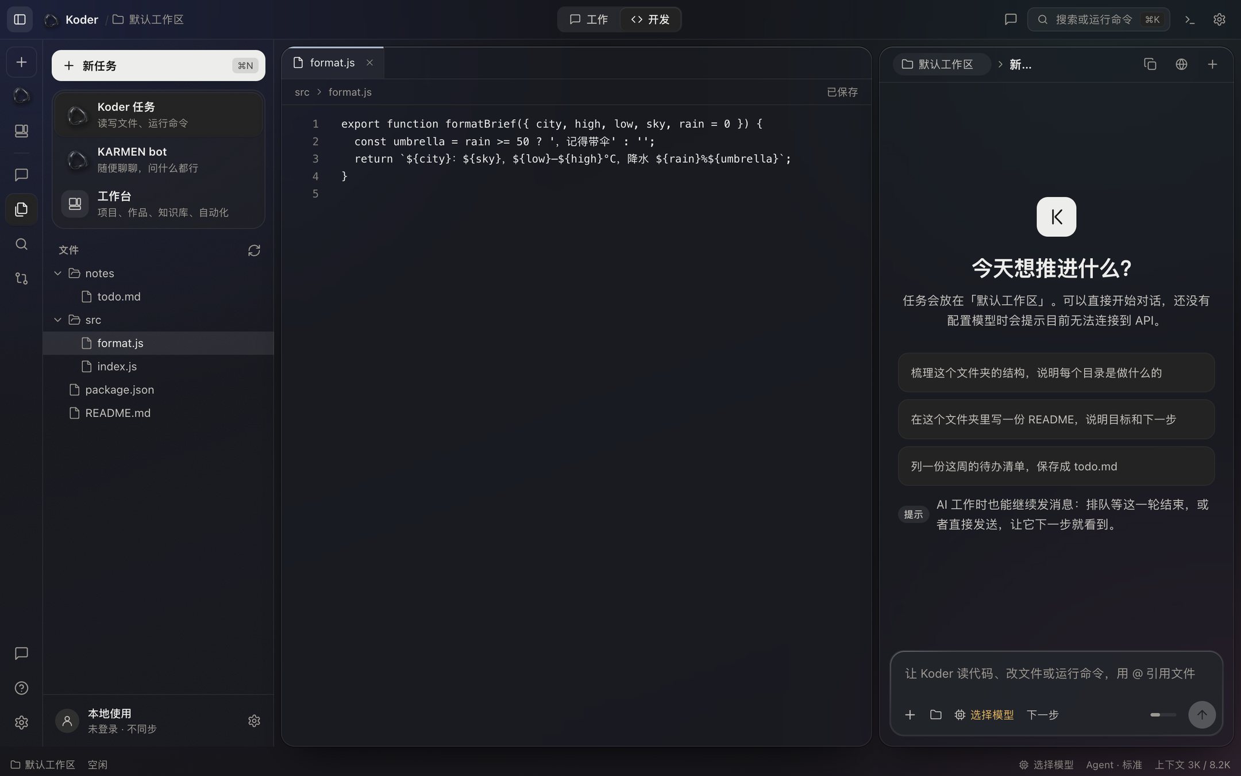Click the user avatar for 本地使用
Image resolution: width=1241 pixels, height=776 pixels.
[67, 720]
